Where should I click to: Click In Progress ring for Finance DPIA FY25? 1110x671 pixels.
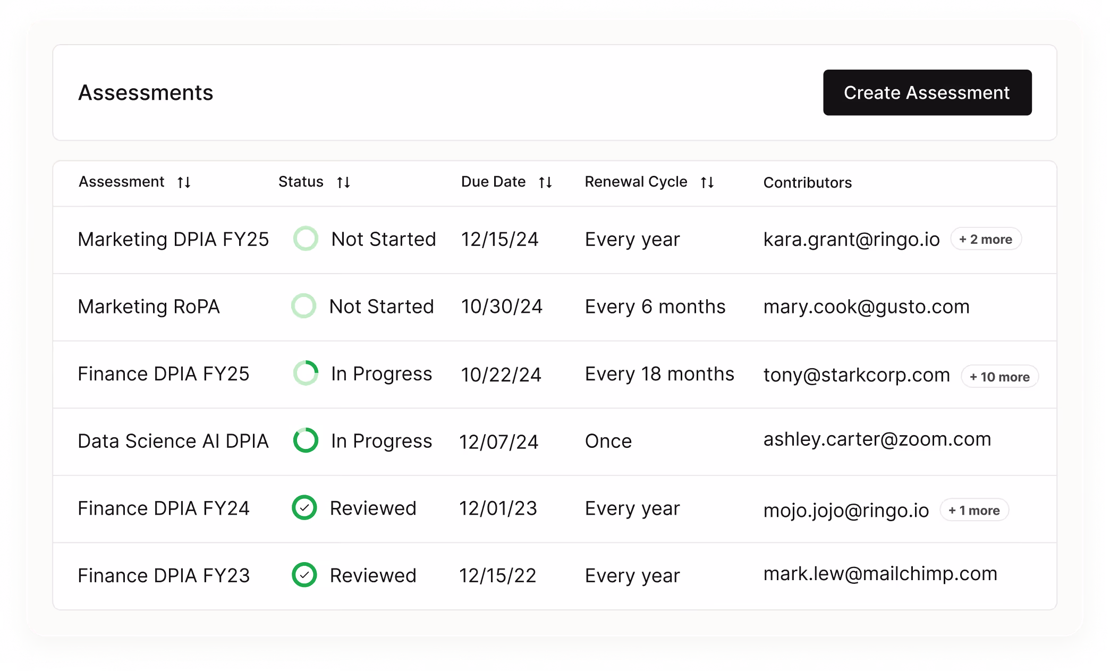[306, 373]
